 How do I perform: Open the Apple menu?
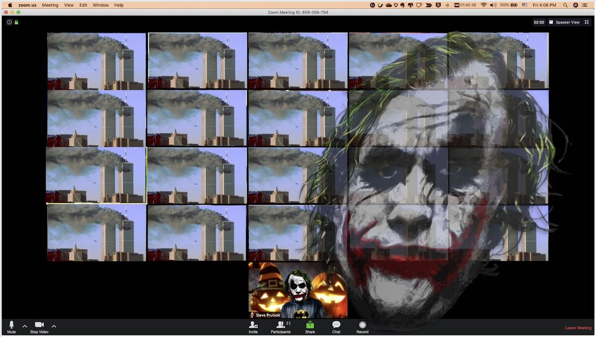[10, 5]
